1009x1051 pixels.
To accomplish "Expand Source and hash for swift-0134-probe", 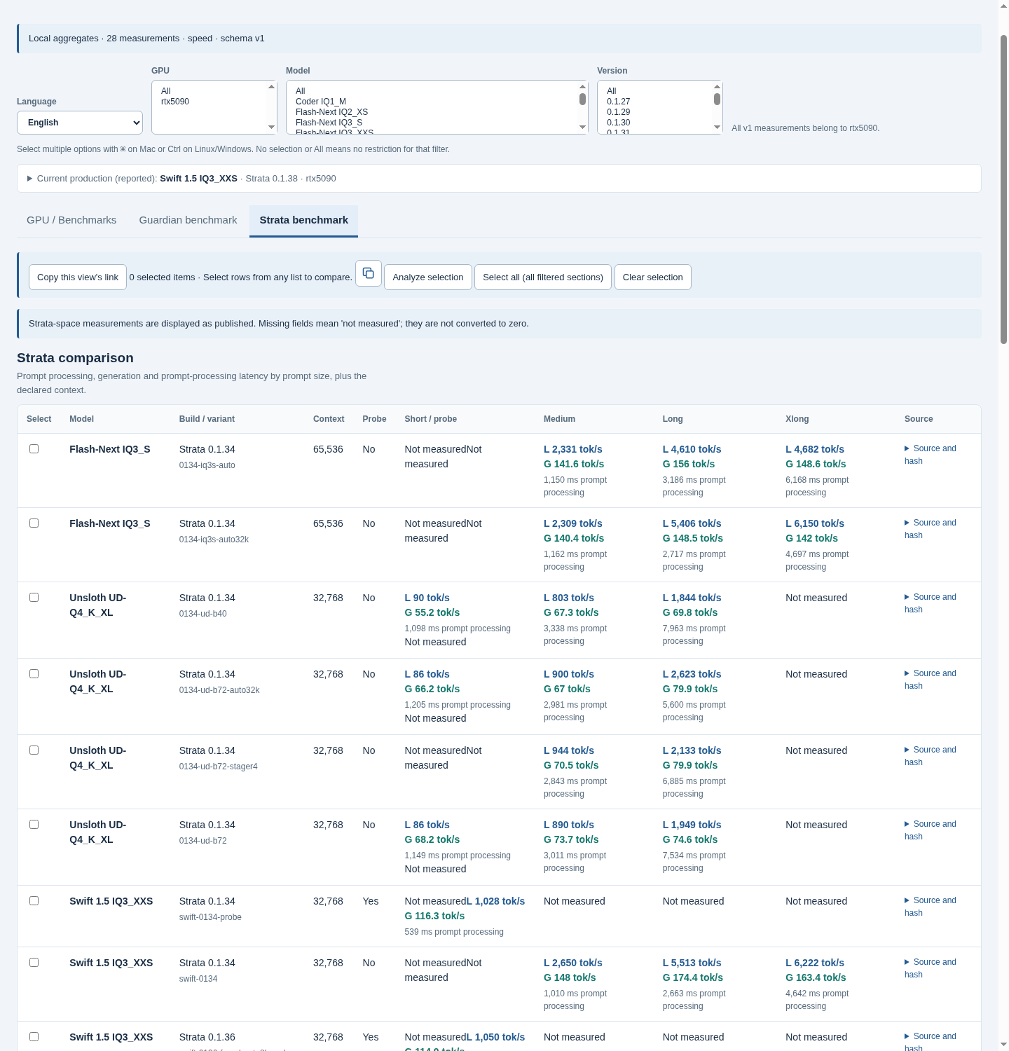I will tap(931, 907).
